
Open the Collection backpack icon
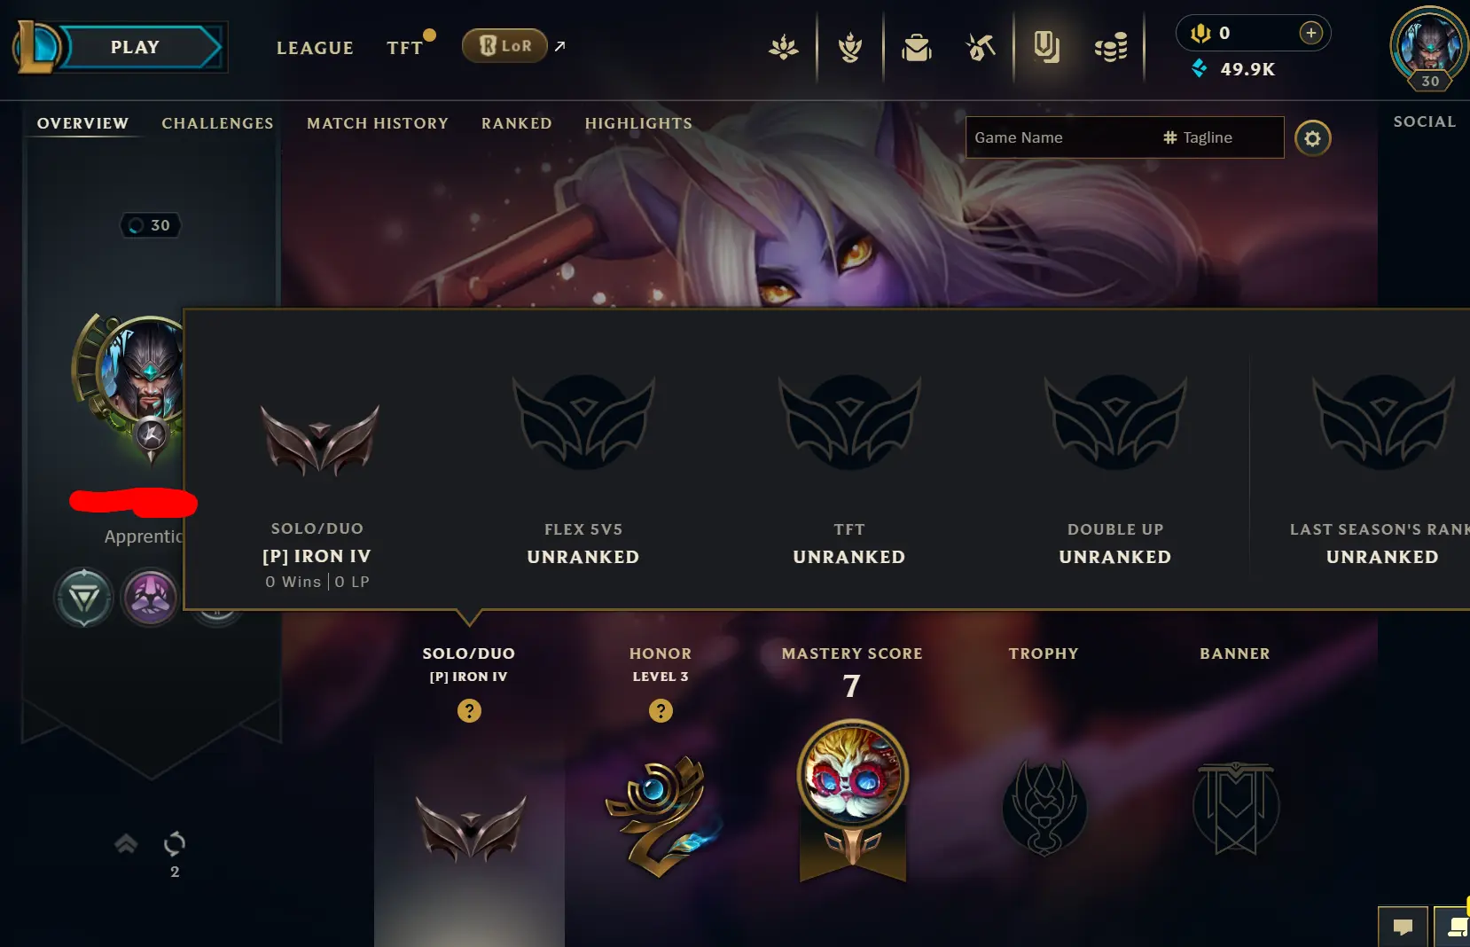pos(917,47)
